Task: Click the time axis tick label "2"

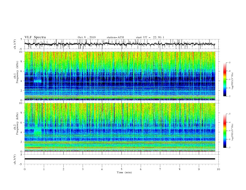Action: tap(63, 169)
